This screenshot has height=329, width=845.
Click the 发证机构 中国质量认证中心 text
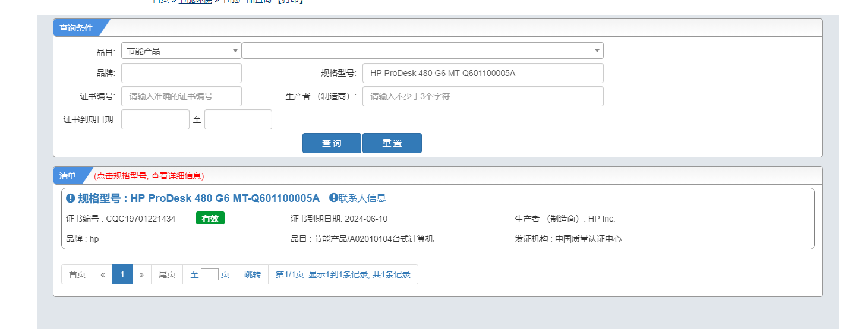(x=568, y=239)
